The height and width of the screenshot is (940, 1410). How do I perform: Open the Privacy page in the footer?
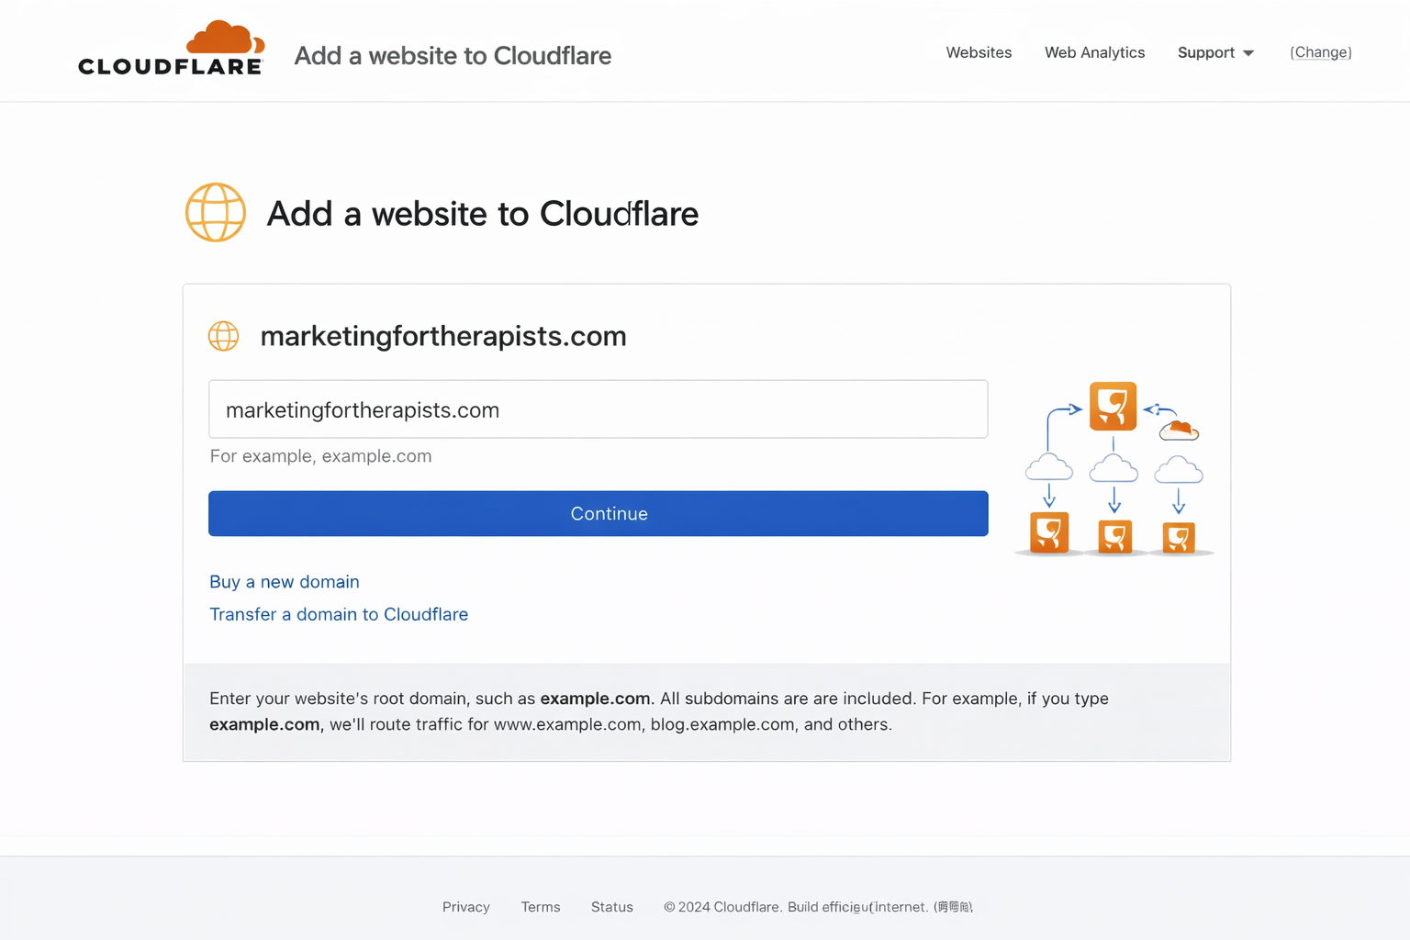point(465,906)
